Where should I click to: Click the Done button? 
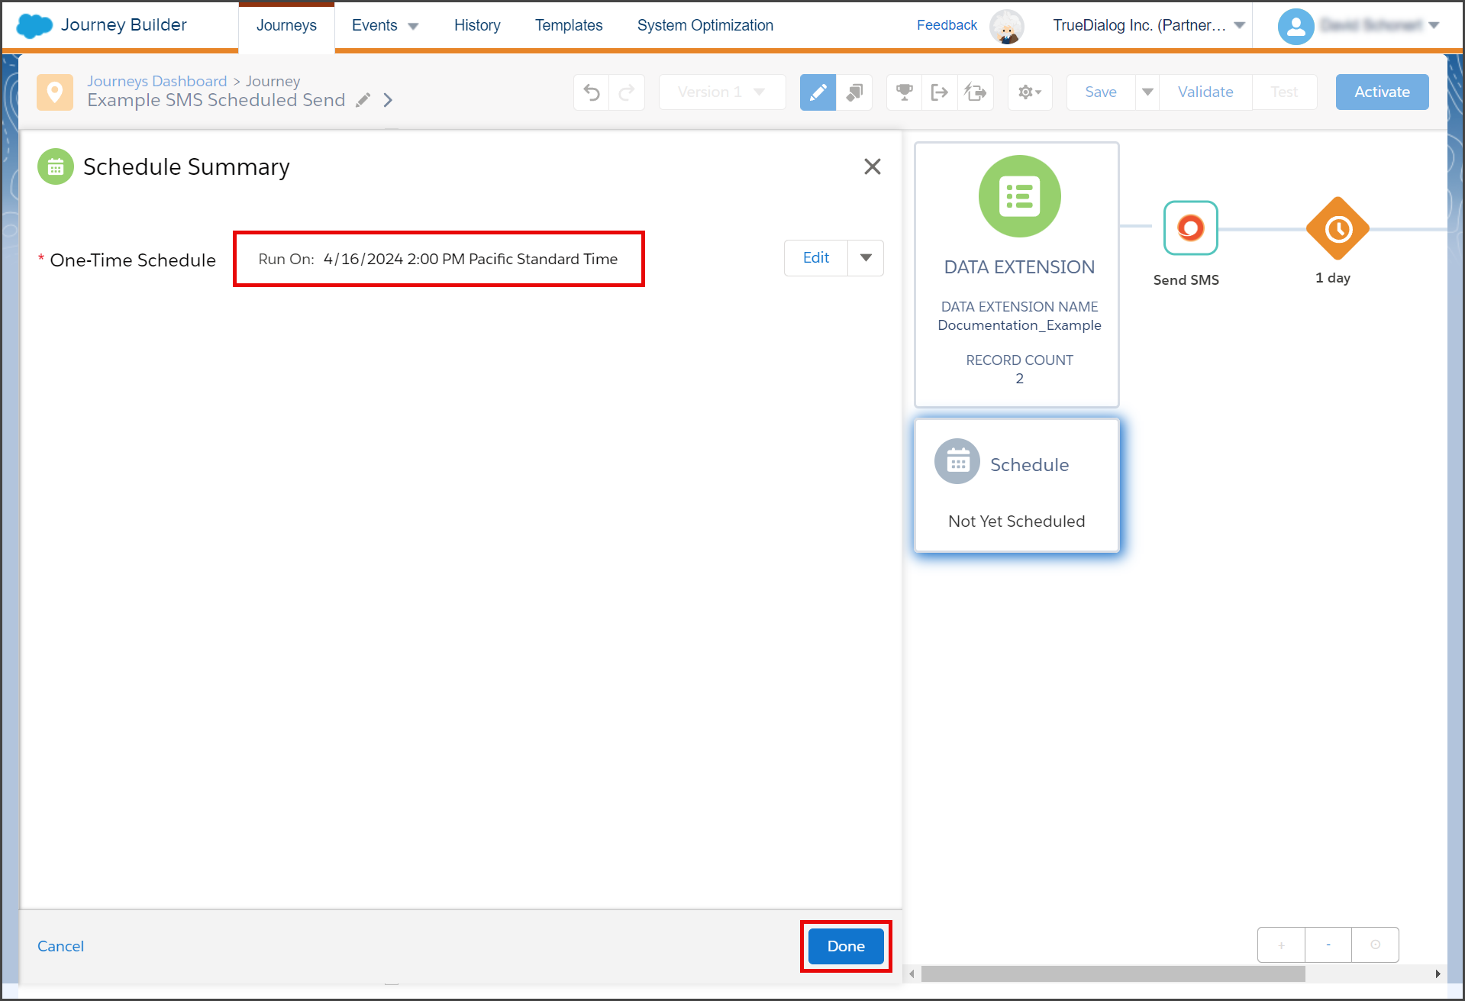coord(846,946)
